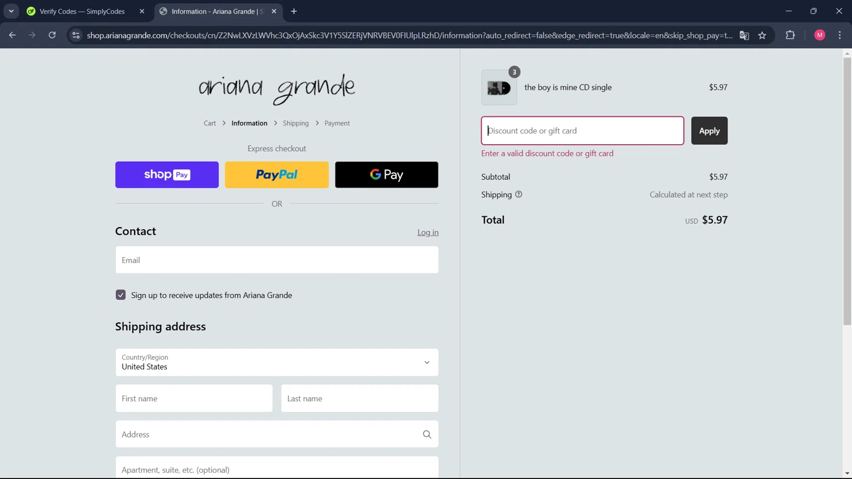The image size is (852, 479).
Task: Reload the current page
Action: (x=52, y=35)
